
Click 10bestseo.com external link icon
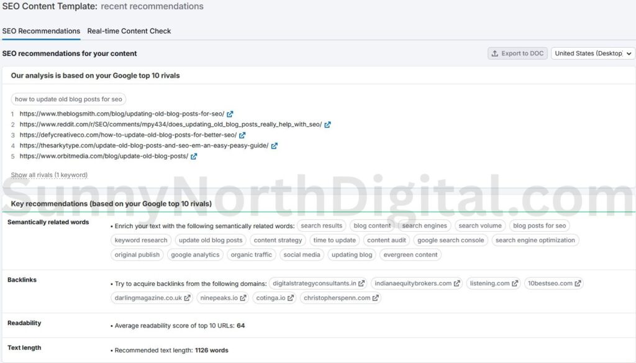[578, 283]
